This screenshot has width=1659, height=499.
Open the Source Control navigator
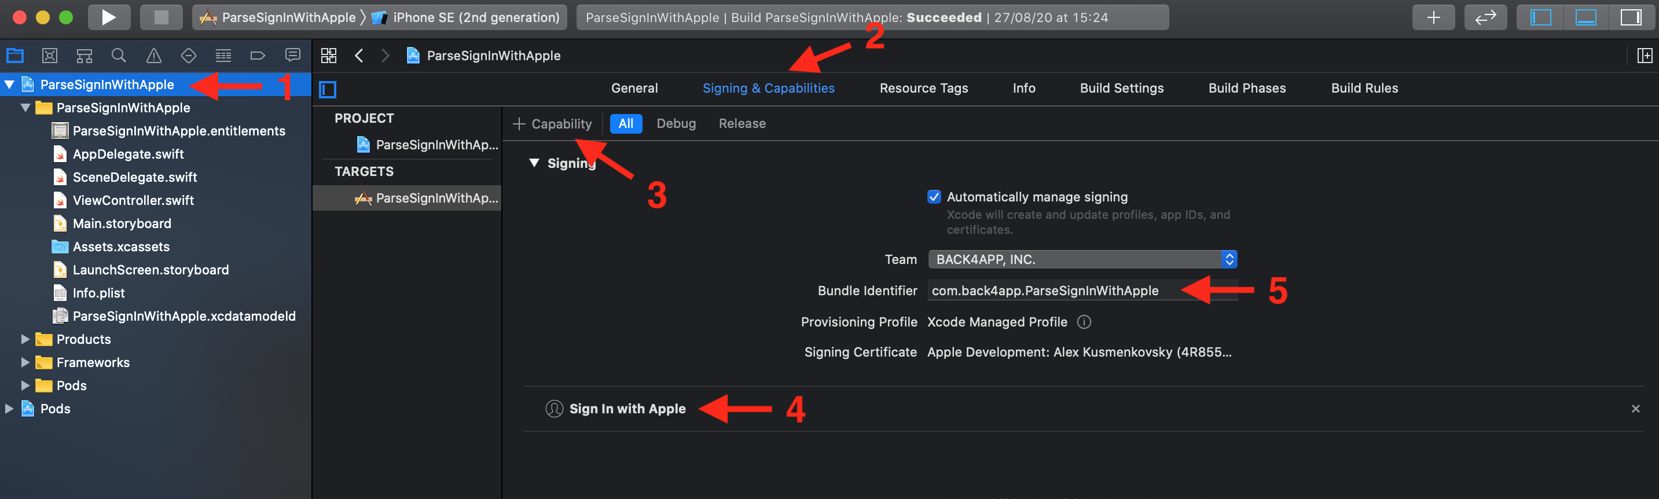click(x=50, y=56)
